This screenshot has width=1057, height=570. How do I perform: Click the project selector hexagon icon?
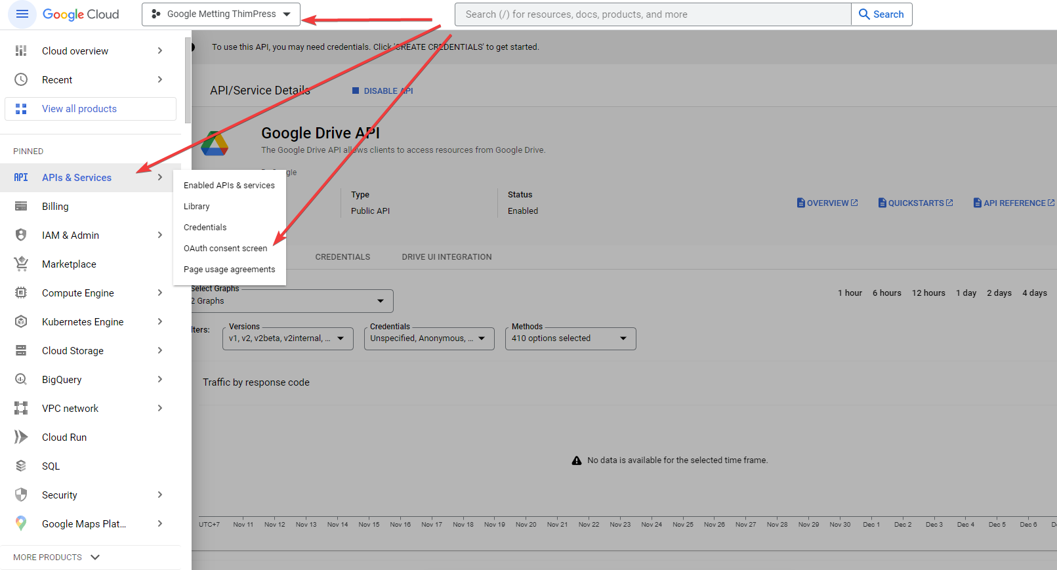(x=155, y=14)
